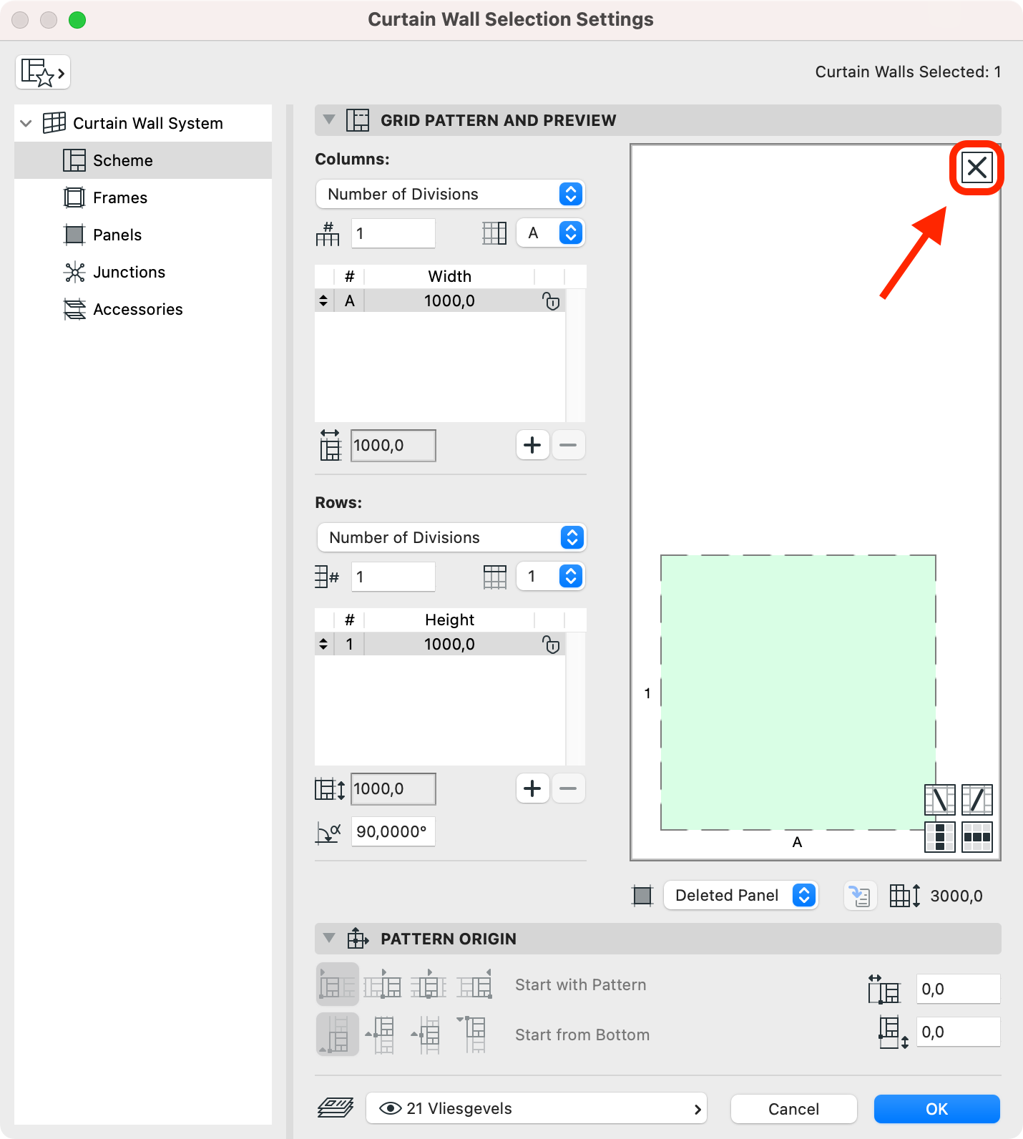Screen dimensions: 1023x1139
Task: Open the Junctions settings page
Action: click(143, 272)
